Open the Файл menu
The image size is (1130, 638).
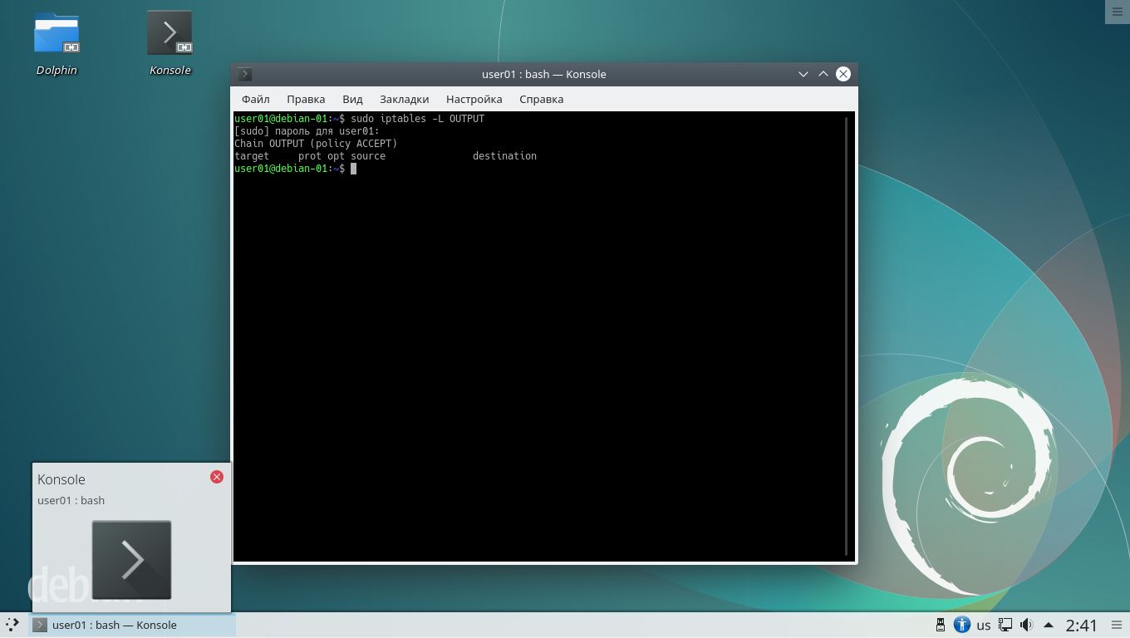coord(256,99)
